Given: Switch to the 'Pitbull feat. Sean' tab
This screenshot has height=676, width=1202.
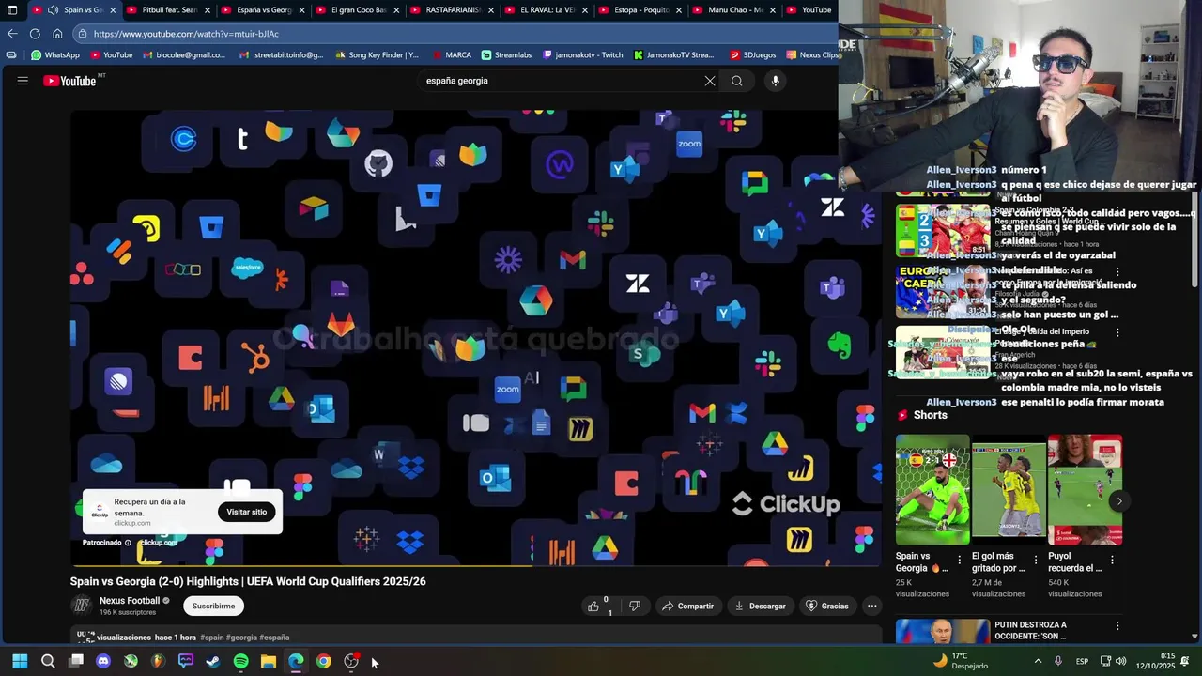Looking at the screenshot, I should [170, 10].
